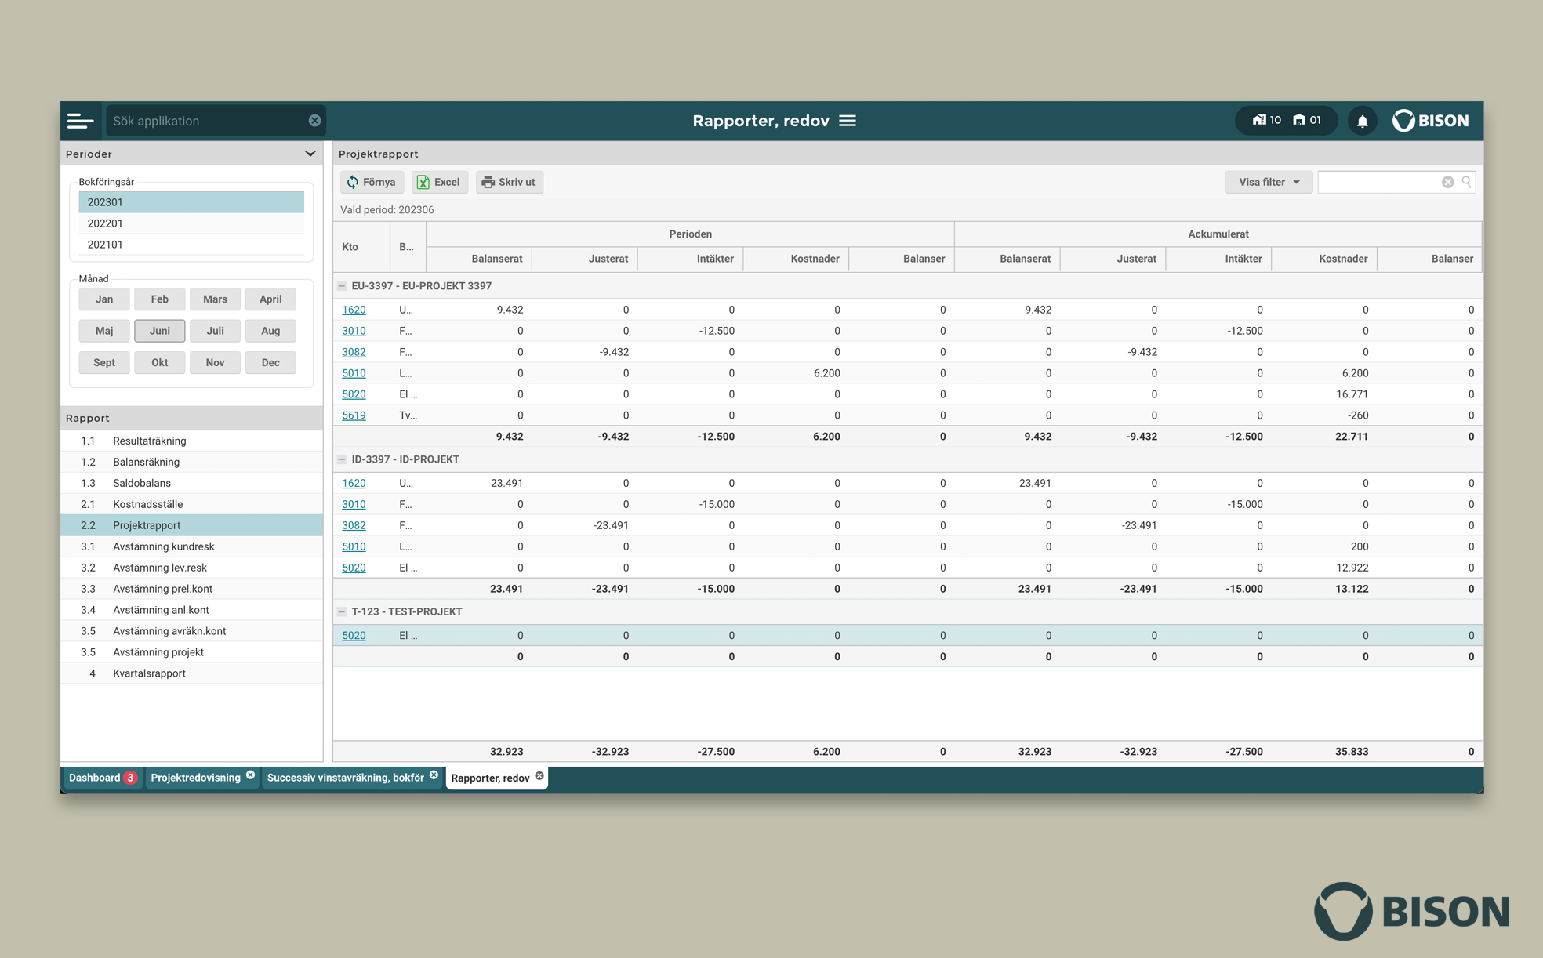Select month April

point(270,299)
